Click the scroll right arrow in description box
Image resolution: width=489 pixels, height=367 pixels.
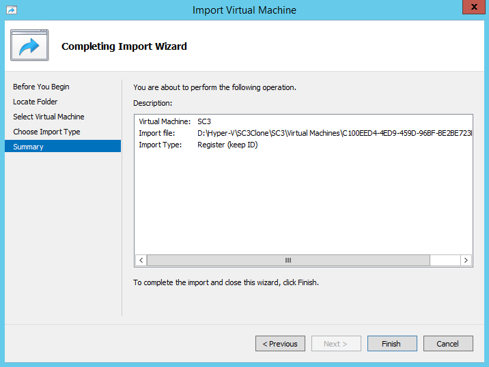[x=466, y=260]
